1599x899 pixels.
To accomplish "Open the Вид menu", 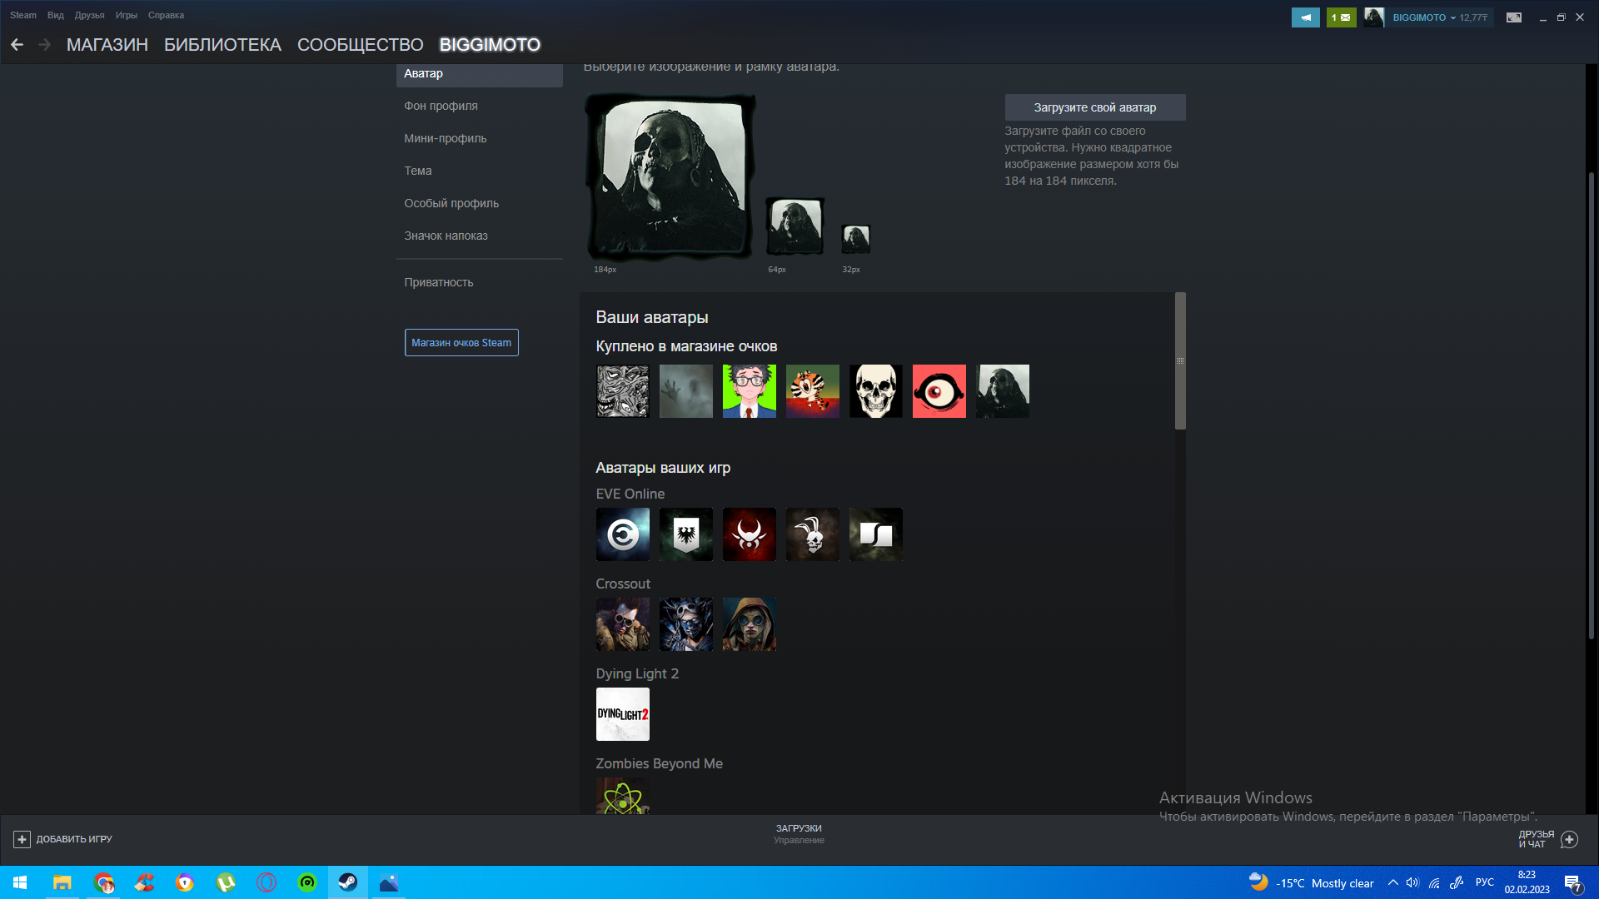I will pyautogui.click(x=56, y=15).
